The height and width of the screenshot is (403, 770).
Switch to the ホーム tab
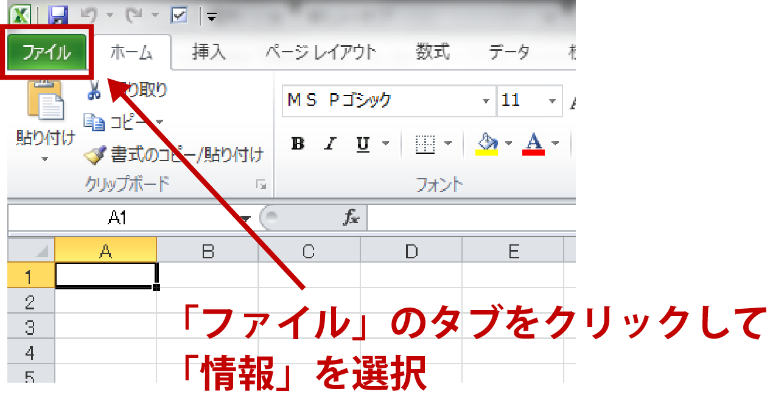click(131, 52)
